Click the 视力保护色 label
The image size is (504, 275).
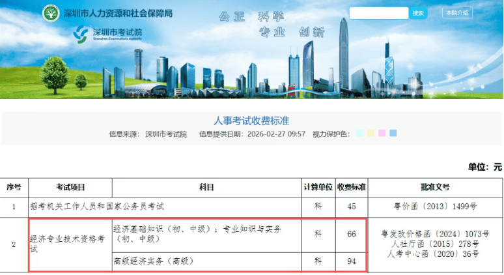click(331, 134)
